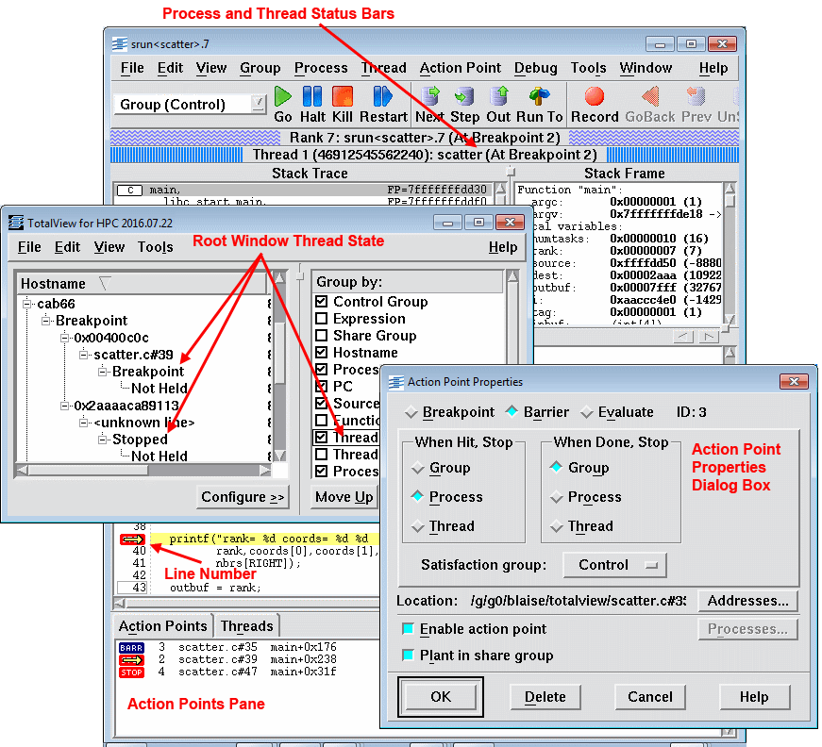Screen dimensions: 822x747
Task: Click the Out toolbar icon
Action: click(x=498, y=96)
